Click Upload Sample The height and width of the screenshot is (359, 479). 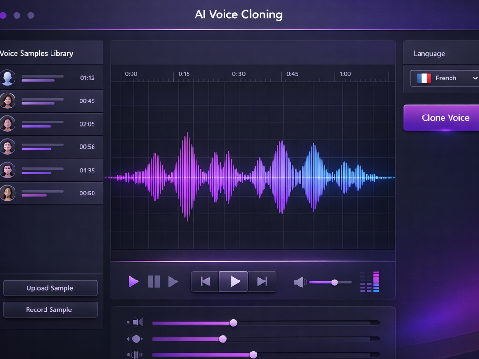pos(50,288)
